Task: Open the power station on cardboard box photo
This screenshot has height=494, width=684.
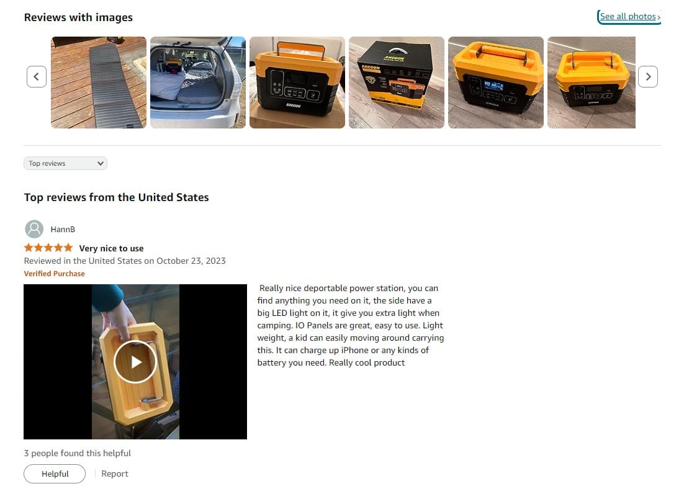Action: point(297,83)
